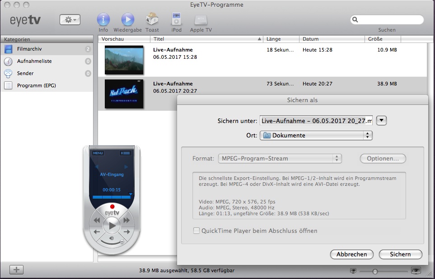Click the '73 Sekun...' length cell

tap(280, 84)
